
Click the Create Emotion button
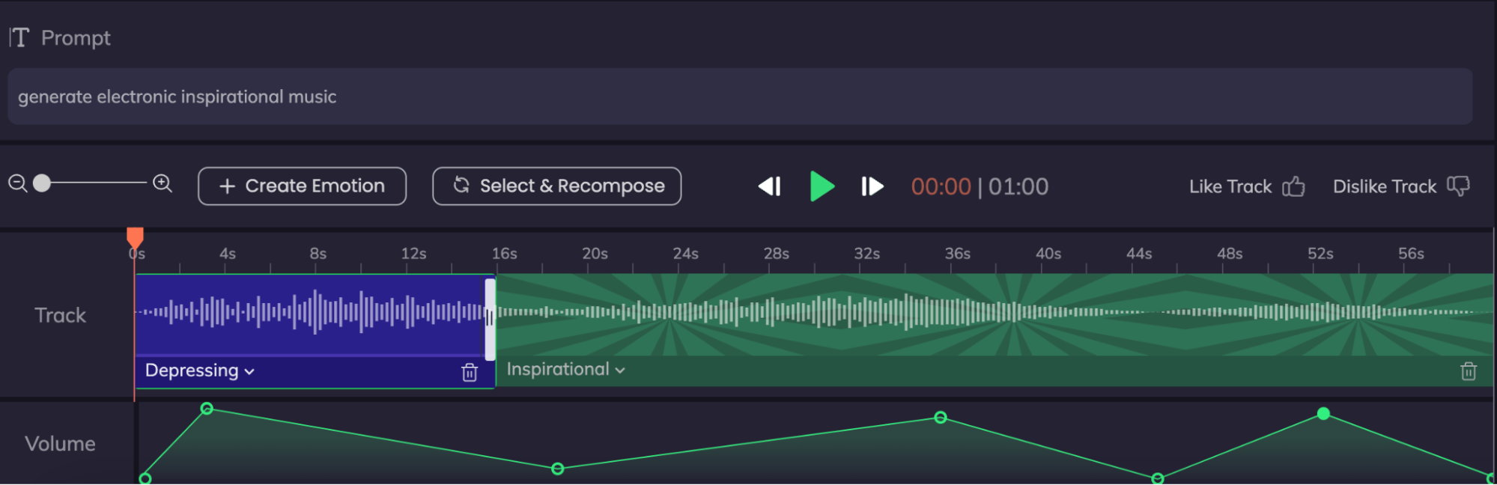click(302, 186)
